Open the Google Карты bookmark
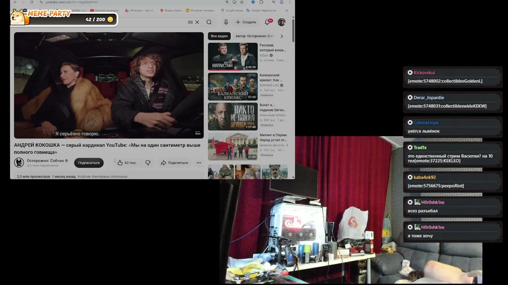508x285 pixels. pos(232,10)
